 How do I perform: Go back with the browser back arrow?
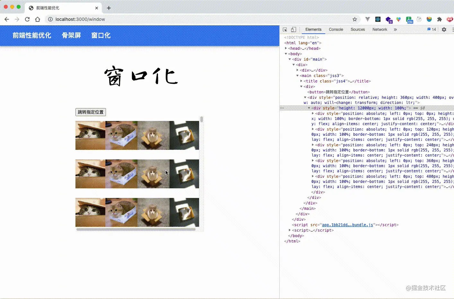7,19
